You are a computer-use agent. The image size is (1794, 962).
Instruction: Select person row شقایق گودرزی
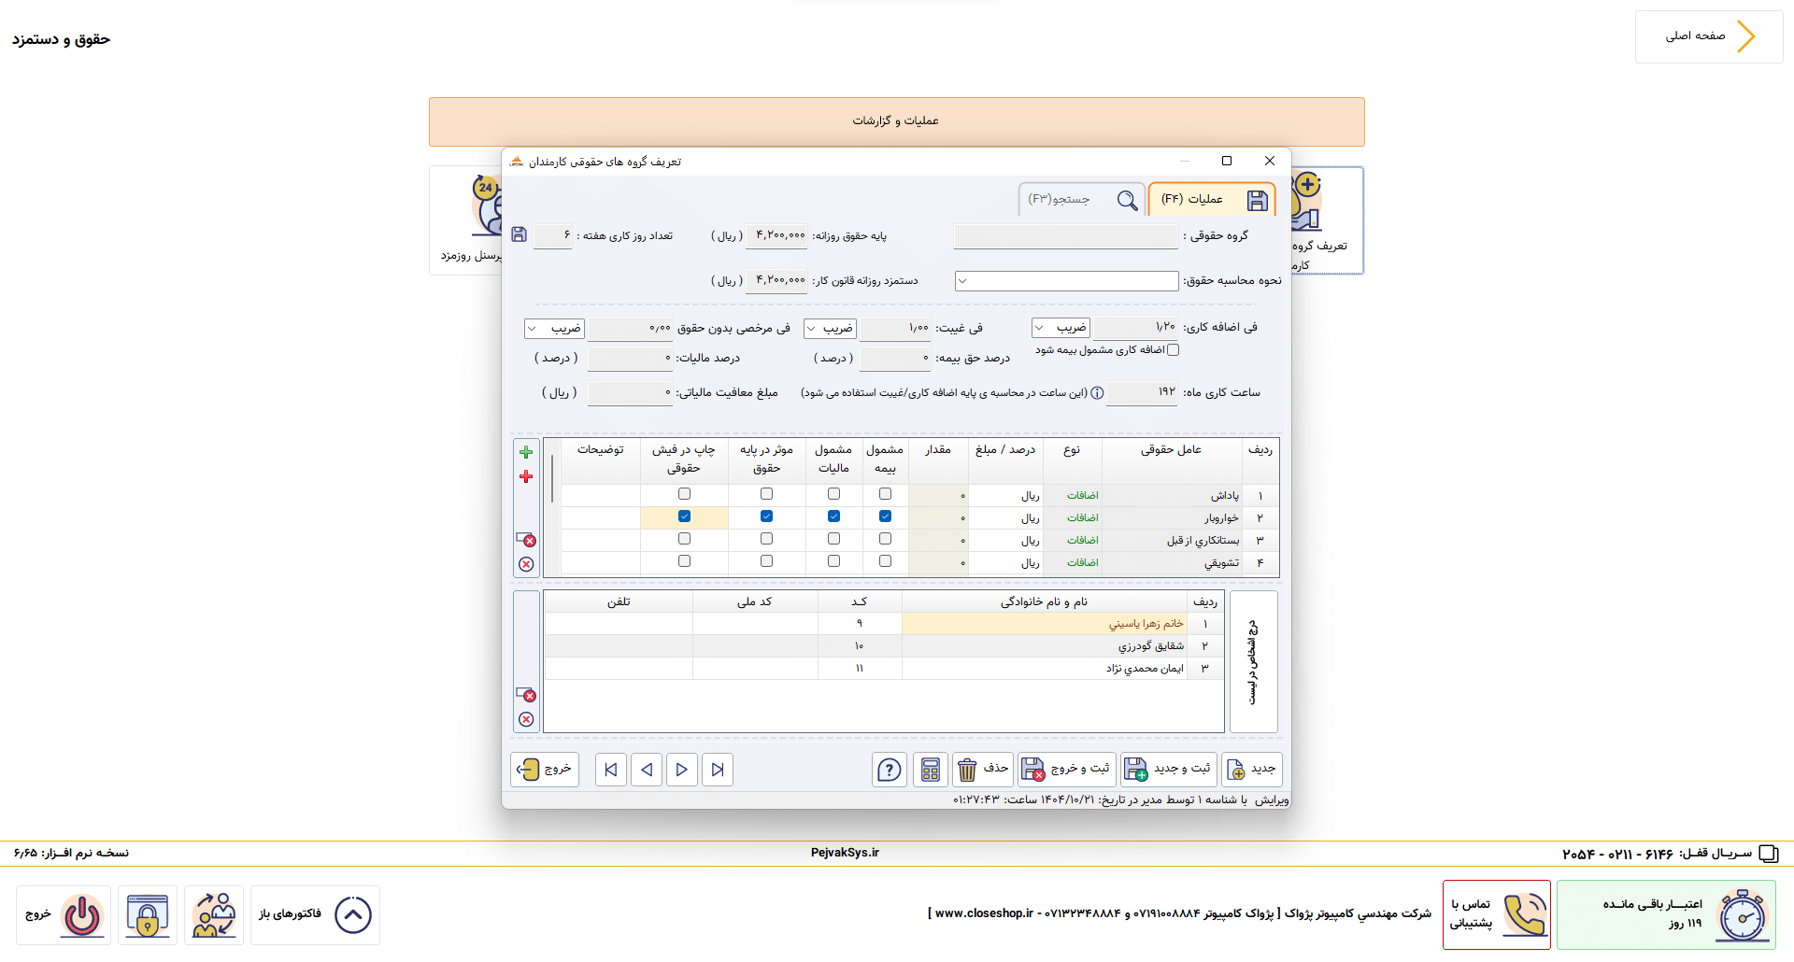tap(884, 646)
